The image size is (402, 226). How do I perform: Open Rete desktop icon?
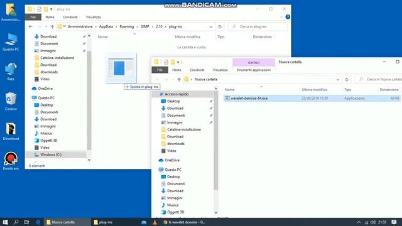(11, 72)
